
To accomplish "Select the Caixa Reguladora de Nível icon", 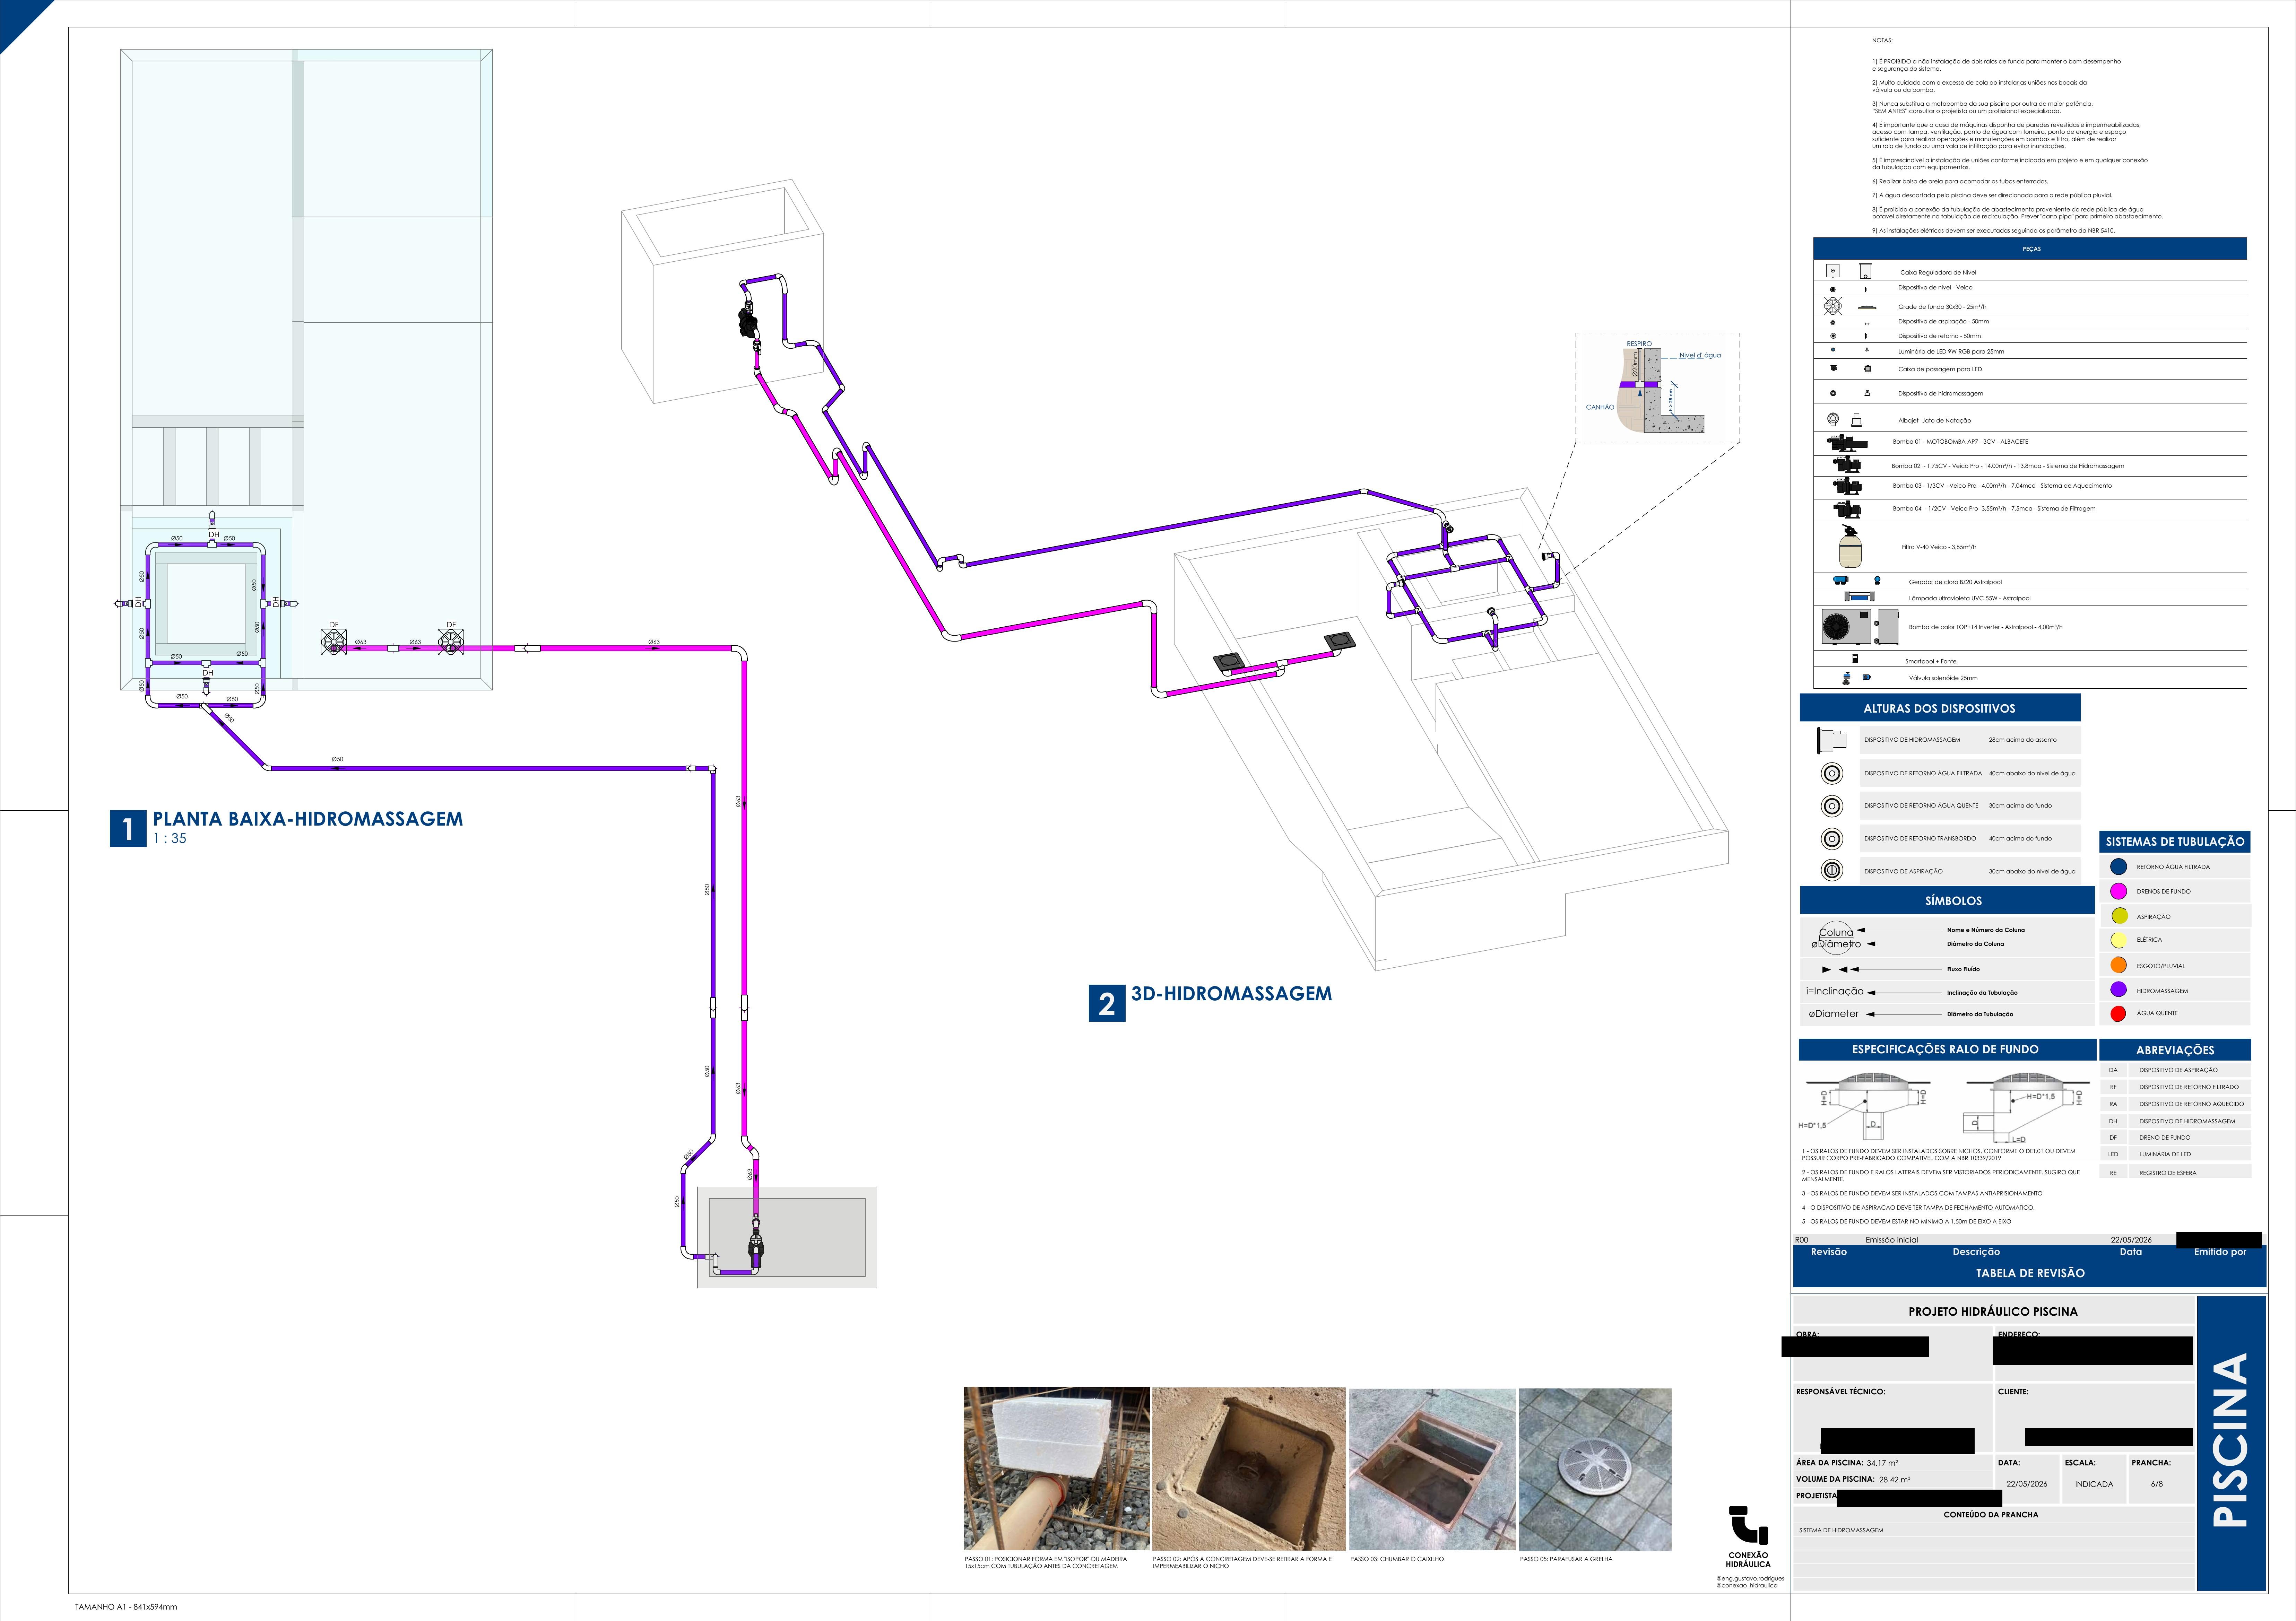I will pos(1832,271).
